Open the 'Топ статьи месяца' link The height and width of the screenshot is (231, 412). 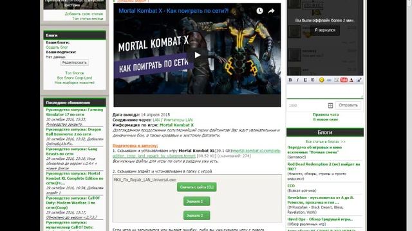(88, 19)
